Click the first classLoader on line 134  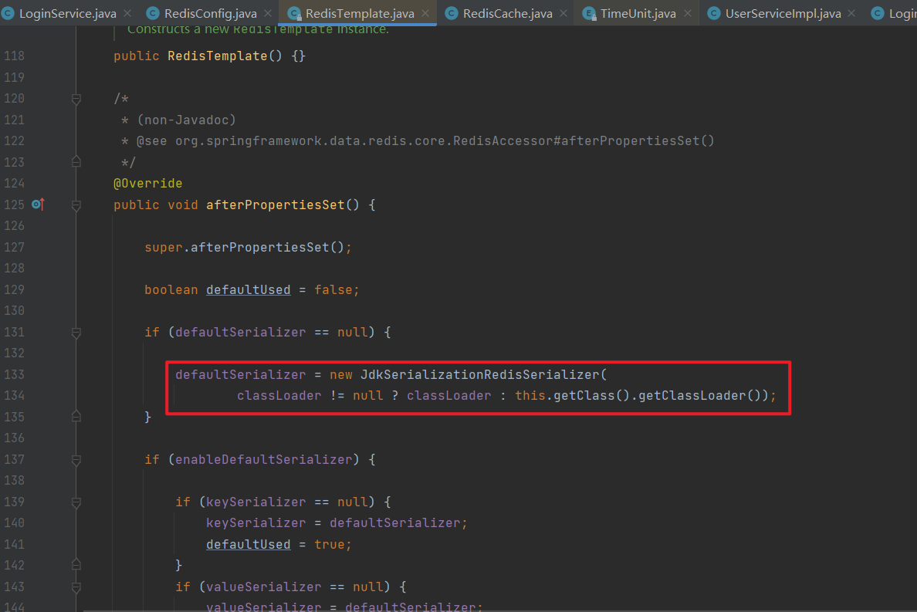point(279,396)
